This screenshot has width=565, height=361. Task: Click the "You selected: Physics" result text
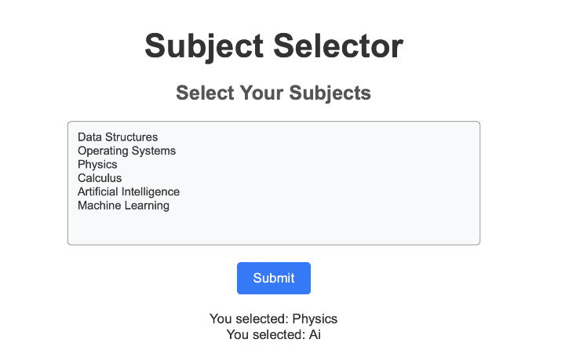click(x=273, y=319)
